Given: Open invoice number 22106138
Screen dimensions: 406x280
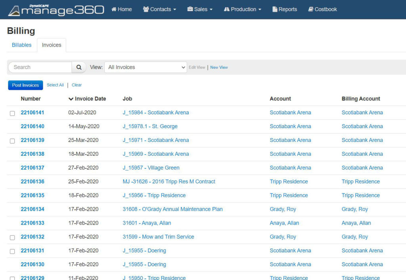Looking at the screenshot, I should point(33,154).
